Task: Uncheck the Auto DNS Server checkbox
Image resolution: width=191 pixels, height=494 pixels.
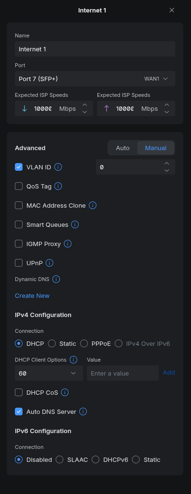Action: pos(19,412)
